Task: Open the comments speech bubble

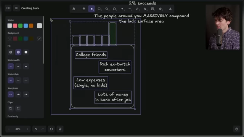Action: pos(51,129)
